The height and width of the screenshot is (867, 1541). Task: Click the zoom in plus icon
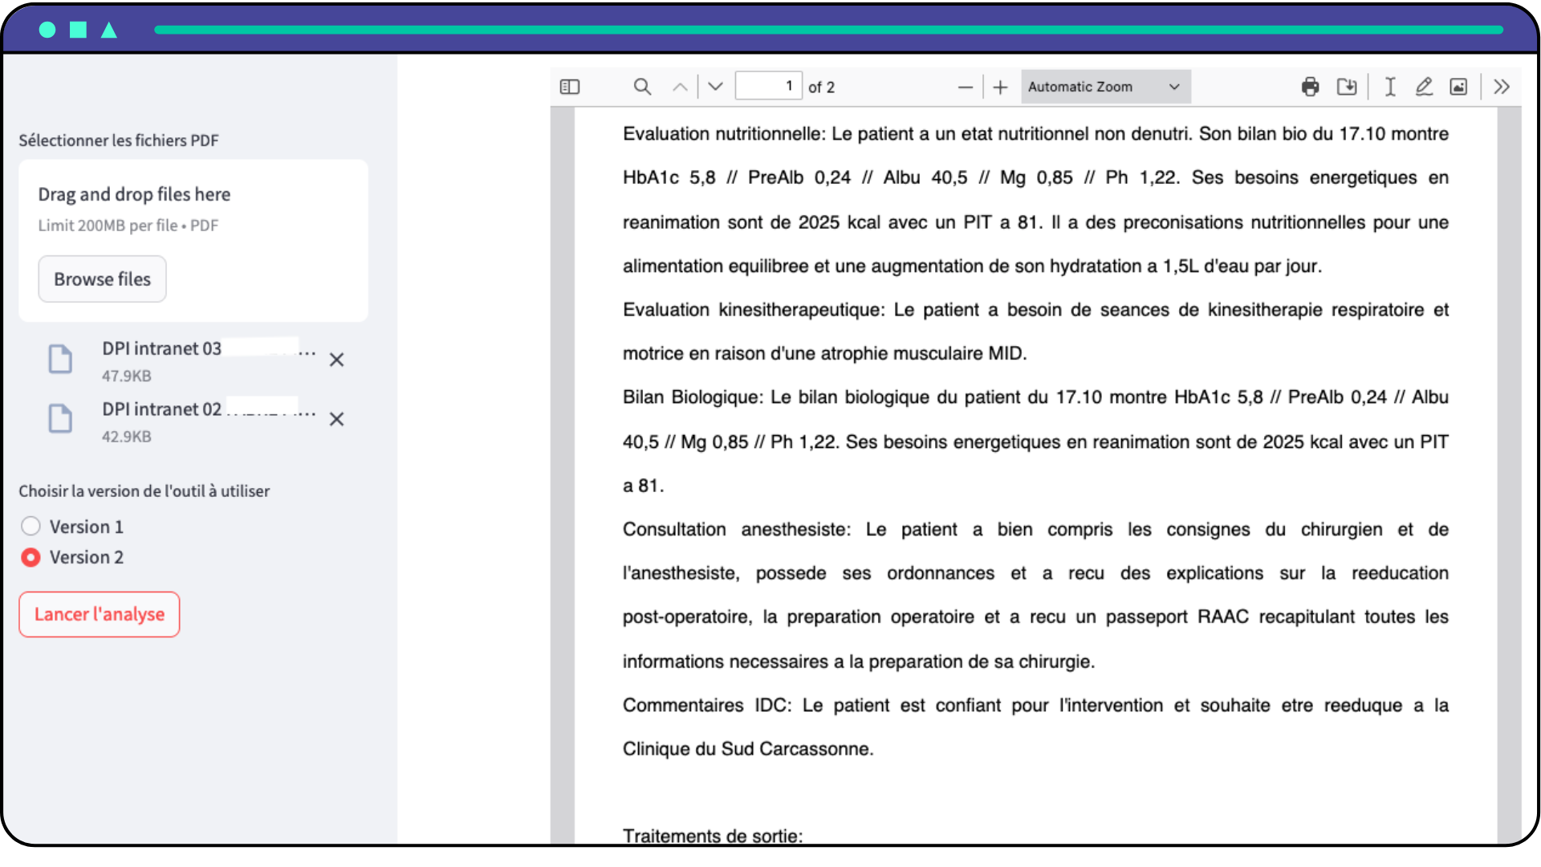[1000, 87]
